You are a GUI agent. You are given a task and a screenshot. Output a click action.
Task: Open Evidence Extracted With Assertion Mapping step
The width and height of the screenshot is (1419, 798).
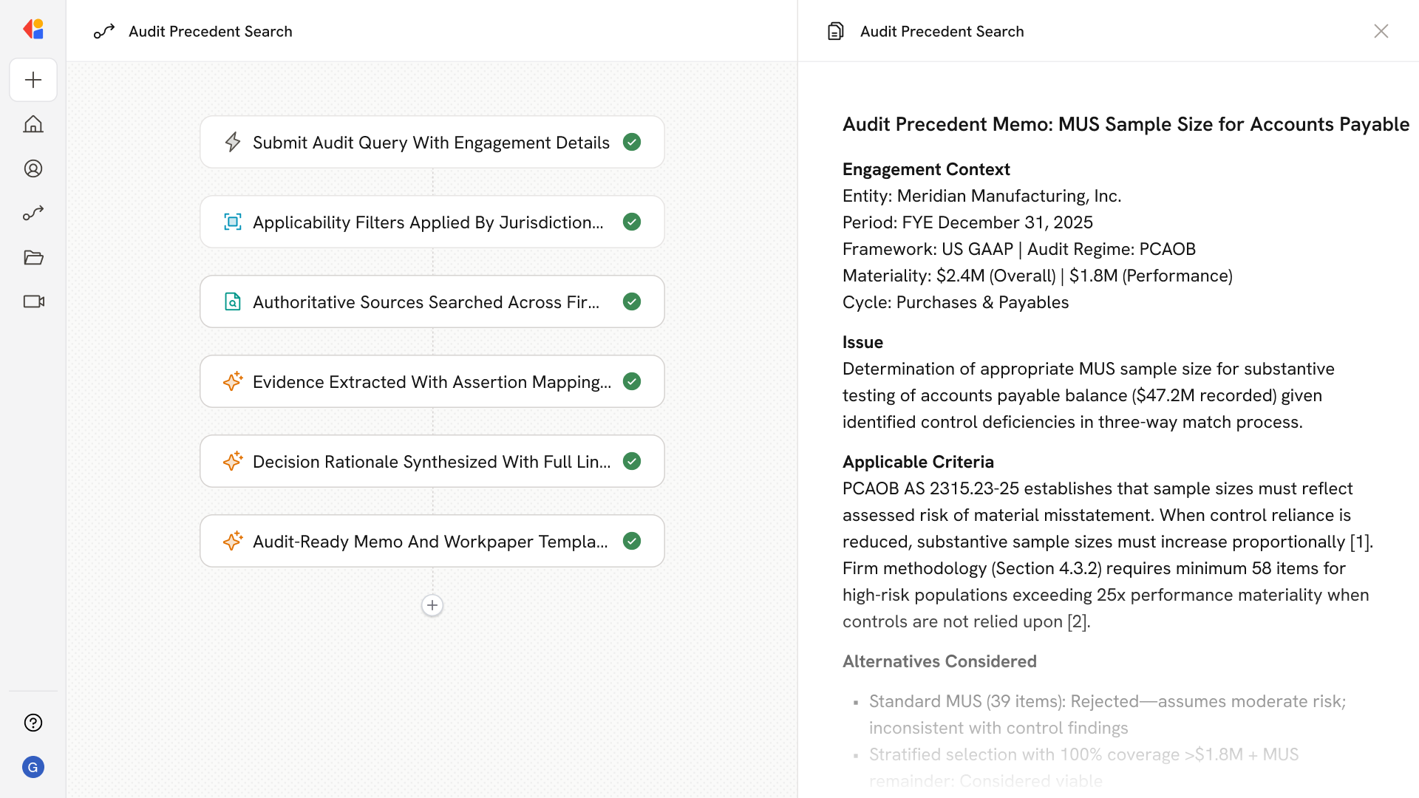(431, 382)
